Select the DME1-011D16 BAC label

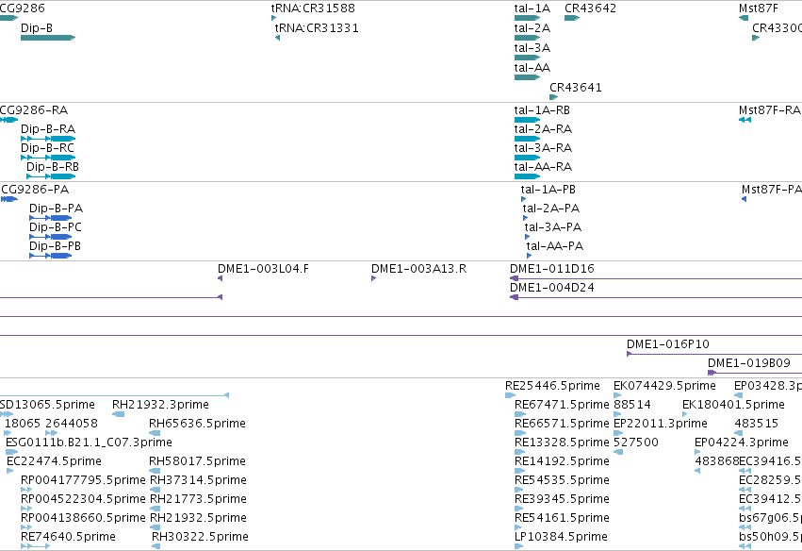552,269
